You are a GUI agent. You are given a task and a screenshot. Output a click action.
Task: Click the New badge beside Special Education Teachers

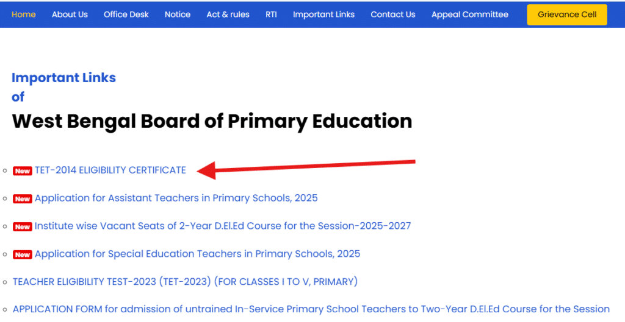pyautogui.click(x=23, y=255)
